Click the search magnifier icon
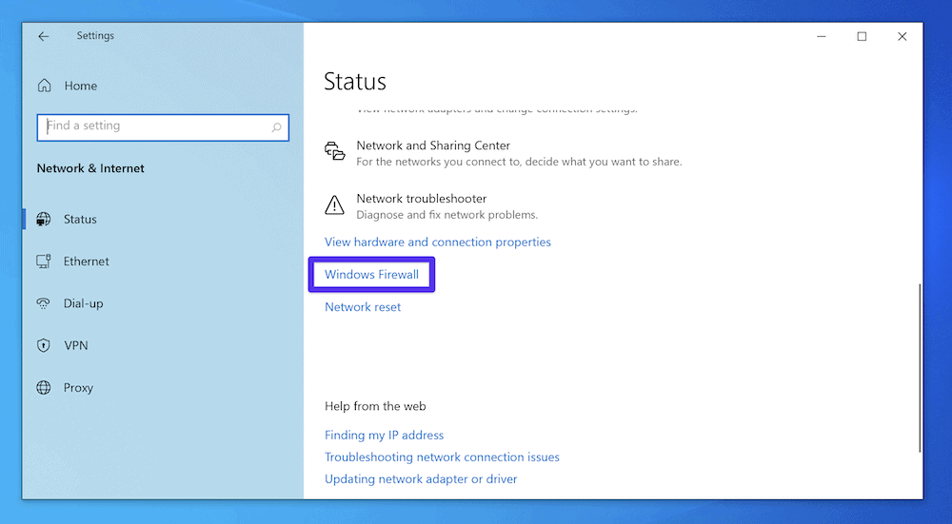This screenshot has height=524, width=952. (x=276, y=126)
